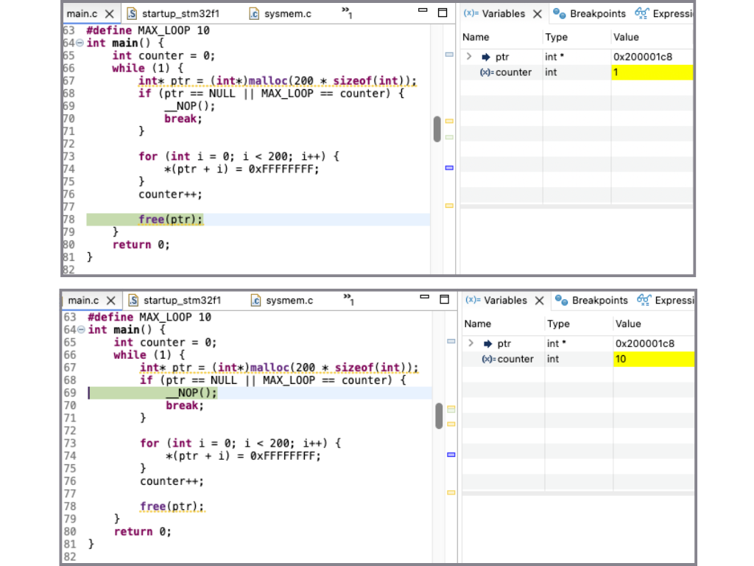
Task: Open startup_stm32f1 tab in bottom editor
Action: pyautogui.click(x=175, y=301)
